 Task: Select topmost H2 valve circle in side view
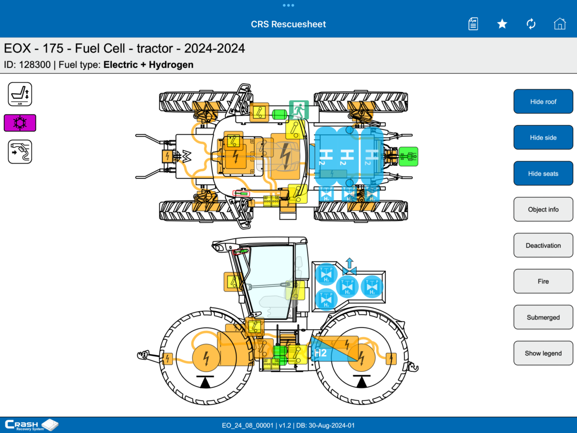pyautogui.click(x=326, y=274)
